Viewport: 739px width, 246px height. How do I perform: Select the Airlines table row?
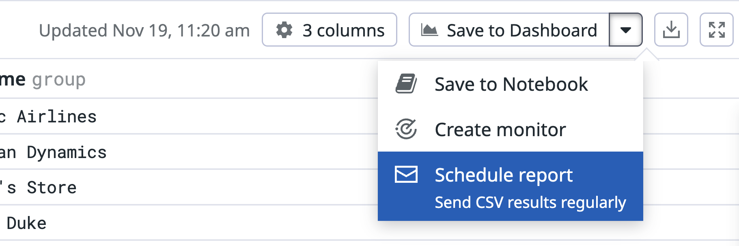tap(57, 117)
